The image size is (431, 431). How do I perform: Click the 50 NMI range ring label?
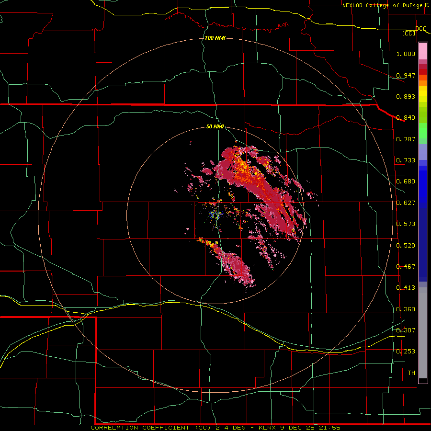(x=215, y=127)
